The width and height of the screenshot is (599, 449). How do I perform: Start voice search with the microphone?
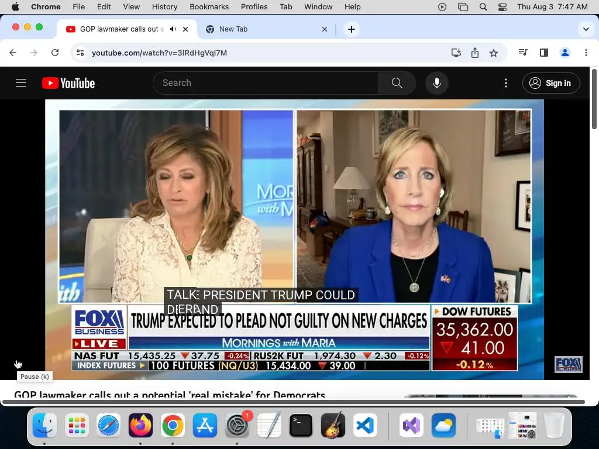point(436,83)
